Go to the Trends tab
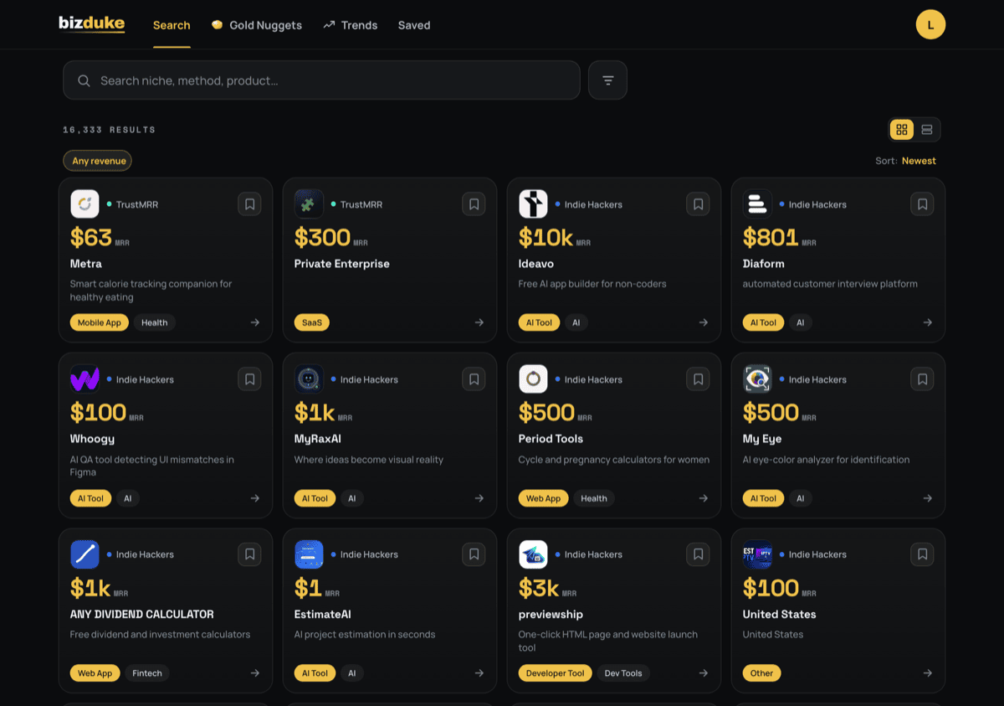Viewport: 1004px width, 706px height. [x=350, y=25]
